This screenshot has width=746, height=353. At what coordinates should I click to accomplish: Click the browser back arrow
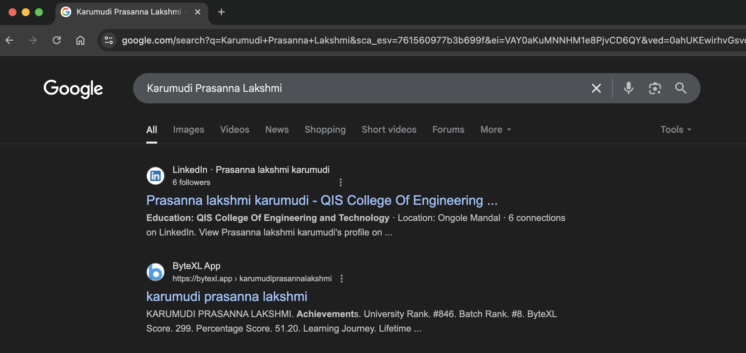tap(10, 40)
